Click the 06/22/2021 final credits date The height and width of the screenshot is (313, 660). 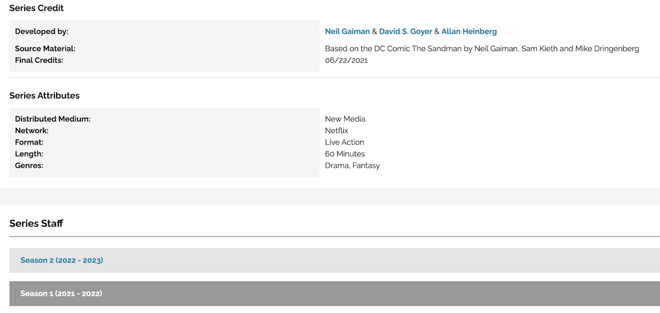[346, 60]
